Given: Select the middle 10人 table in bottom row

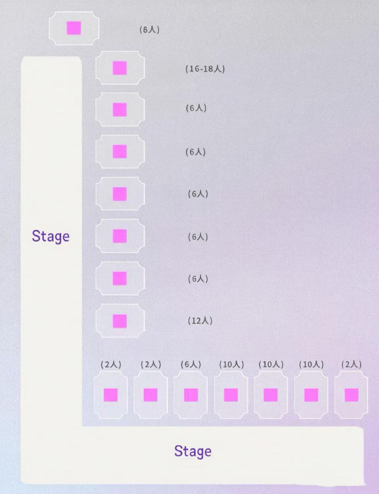Looking at the screenshot, I should pyautogui.click(x=271, y=395).
